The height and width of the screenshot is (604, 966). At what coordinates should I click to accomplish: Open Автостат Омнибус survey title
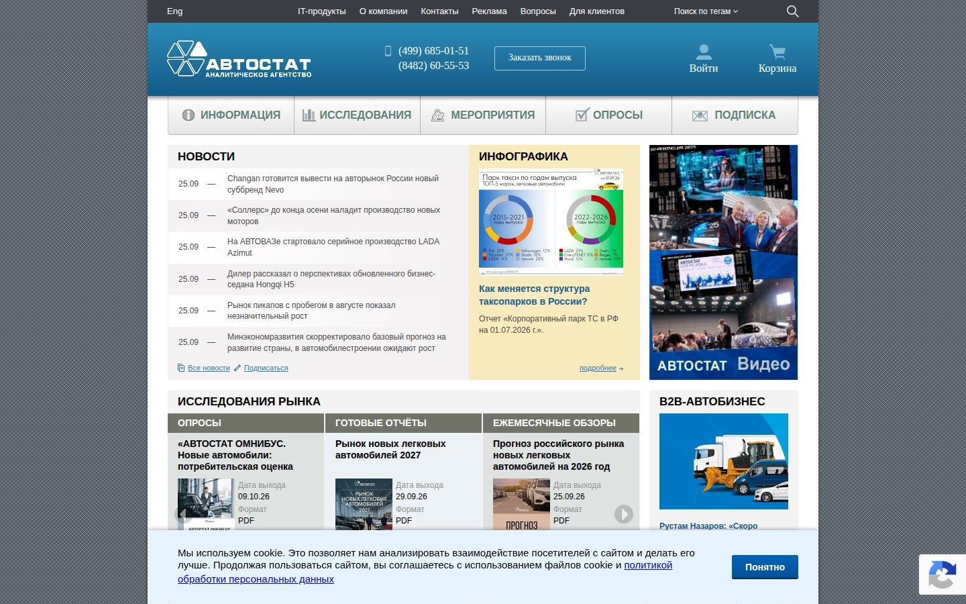pyautogui.click(x=235, y=455)
